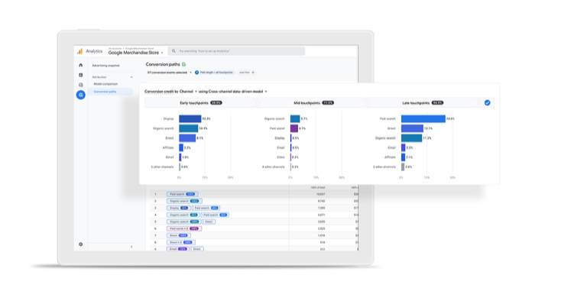Open the Admin gear icon

pyautogui.click(x=81, y=244)
